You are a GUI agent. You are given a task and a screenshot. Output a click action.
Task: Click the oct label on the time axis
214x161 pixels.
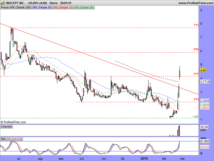(x=82, y=159)
